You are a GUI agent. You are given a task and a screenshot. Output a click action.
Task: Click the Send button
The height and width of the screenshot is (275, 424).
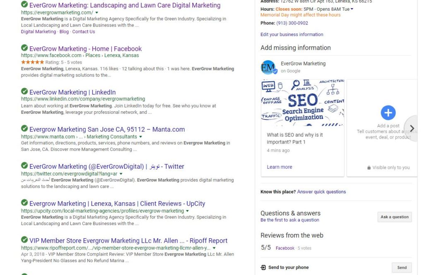[x=402, y=268]
